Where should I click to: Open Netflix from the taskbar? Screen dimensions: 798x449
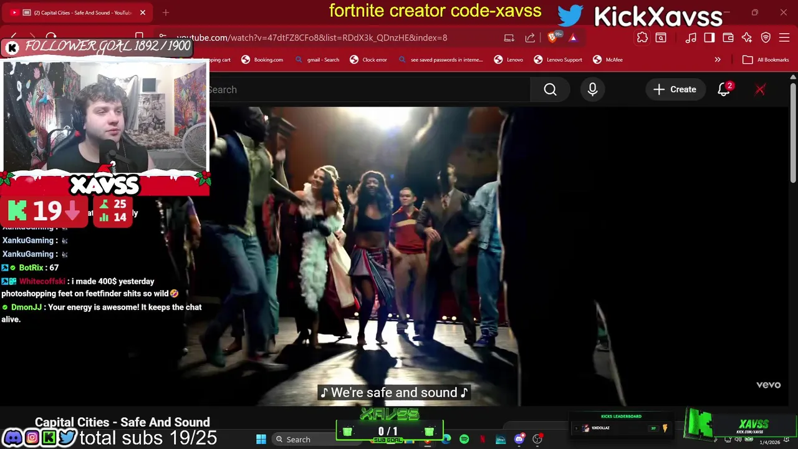[x=483, y=440]
